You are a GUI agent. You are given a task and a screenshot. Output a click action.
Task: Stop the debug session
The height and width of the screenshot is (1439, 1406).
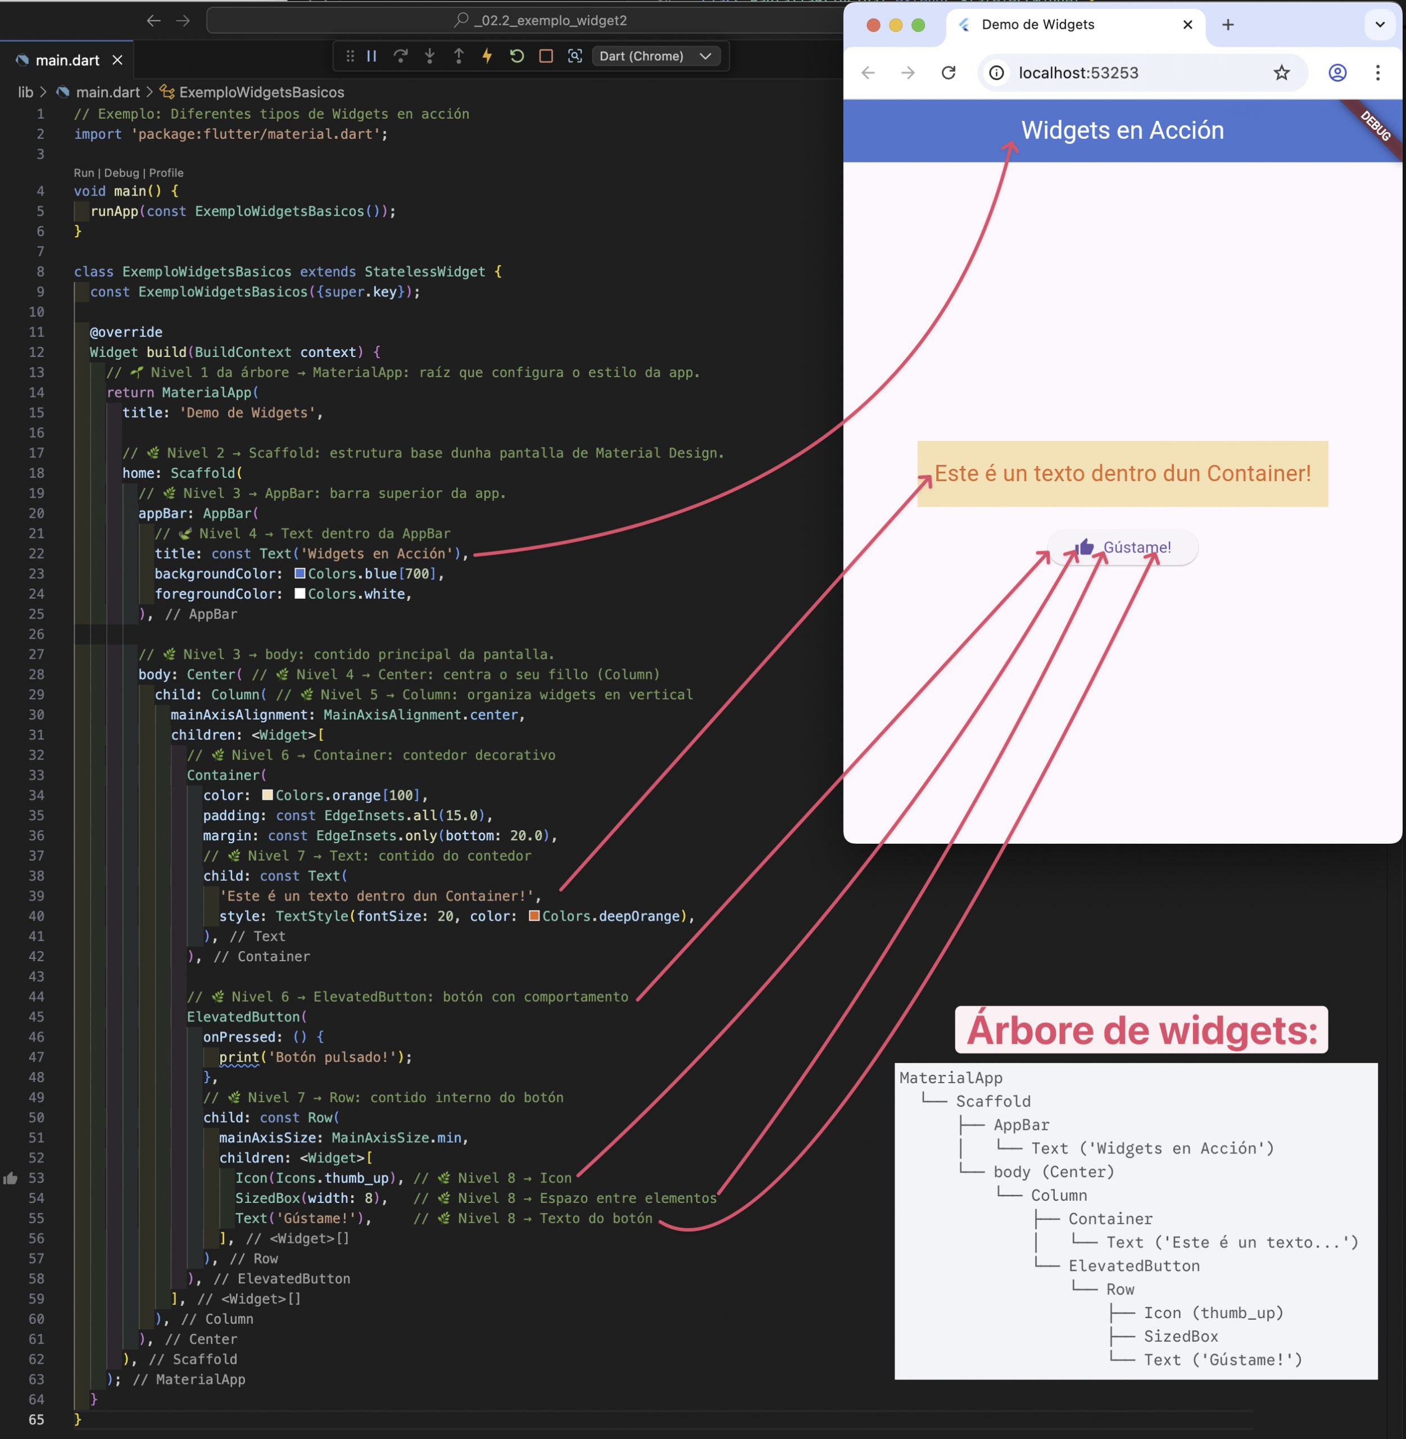546,56
